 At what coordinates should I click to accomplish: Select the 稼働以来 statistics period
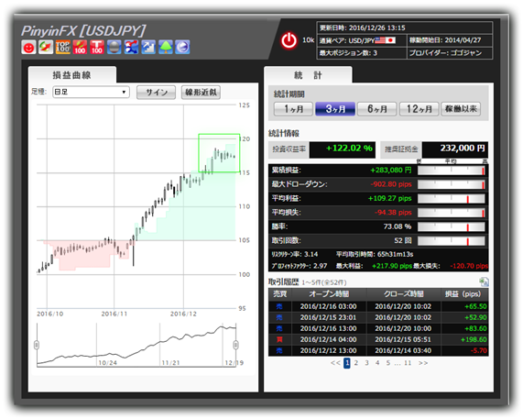tap(461, 109)
